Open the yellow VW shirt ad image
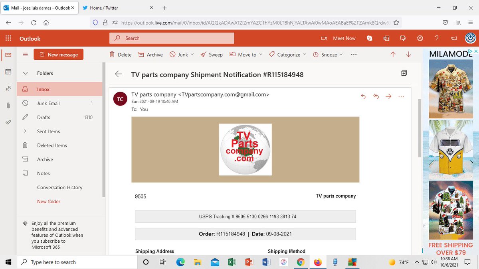Screen dimensions: 479x269 pos(451,151)
